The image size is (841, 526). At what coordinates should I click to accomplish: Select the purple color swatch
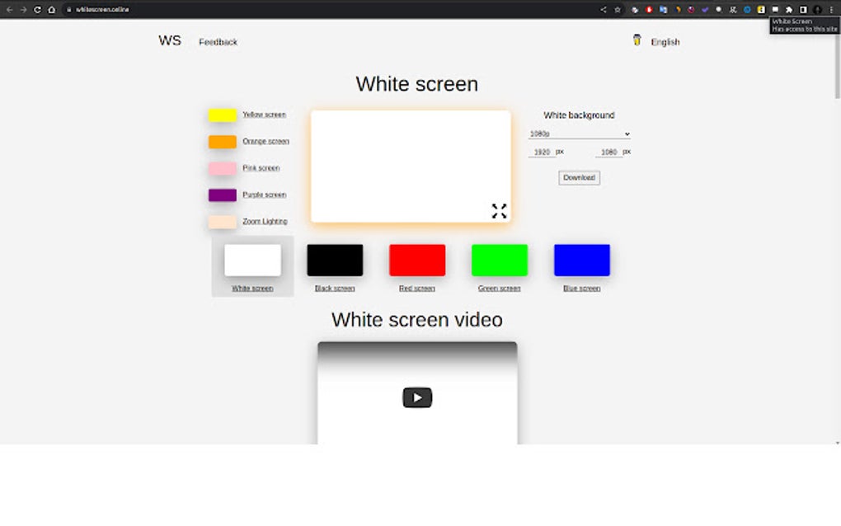[221, 195]
